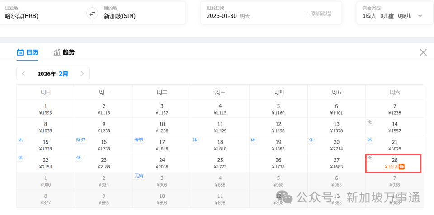Viewport: 434px width, 215px height.
Task: Open the 2月 month selector
Action: [x=63, y=74]
